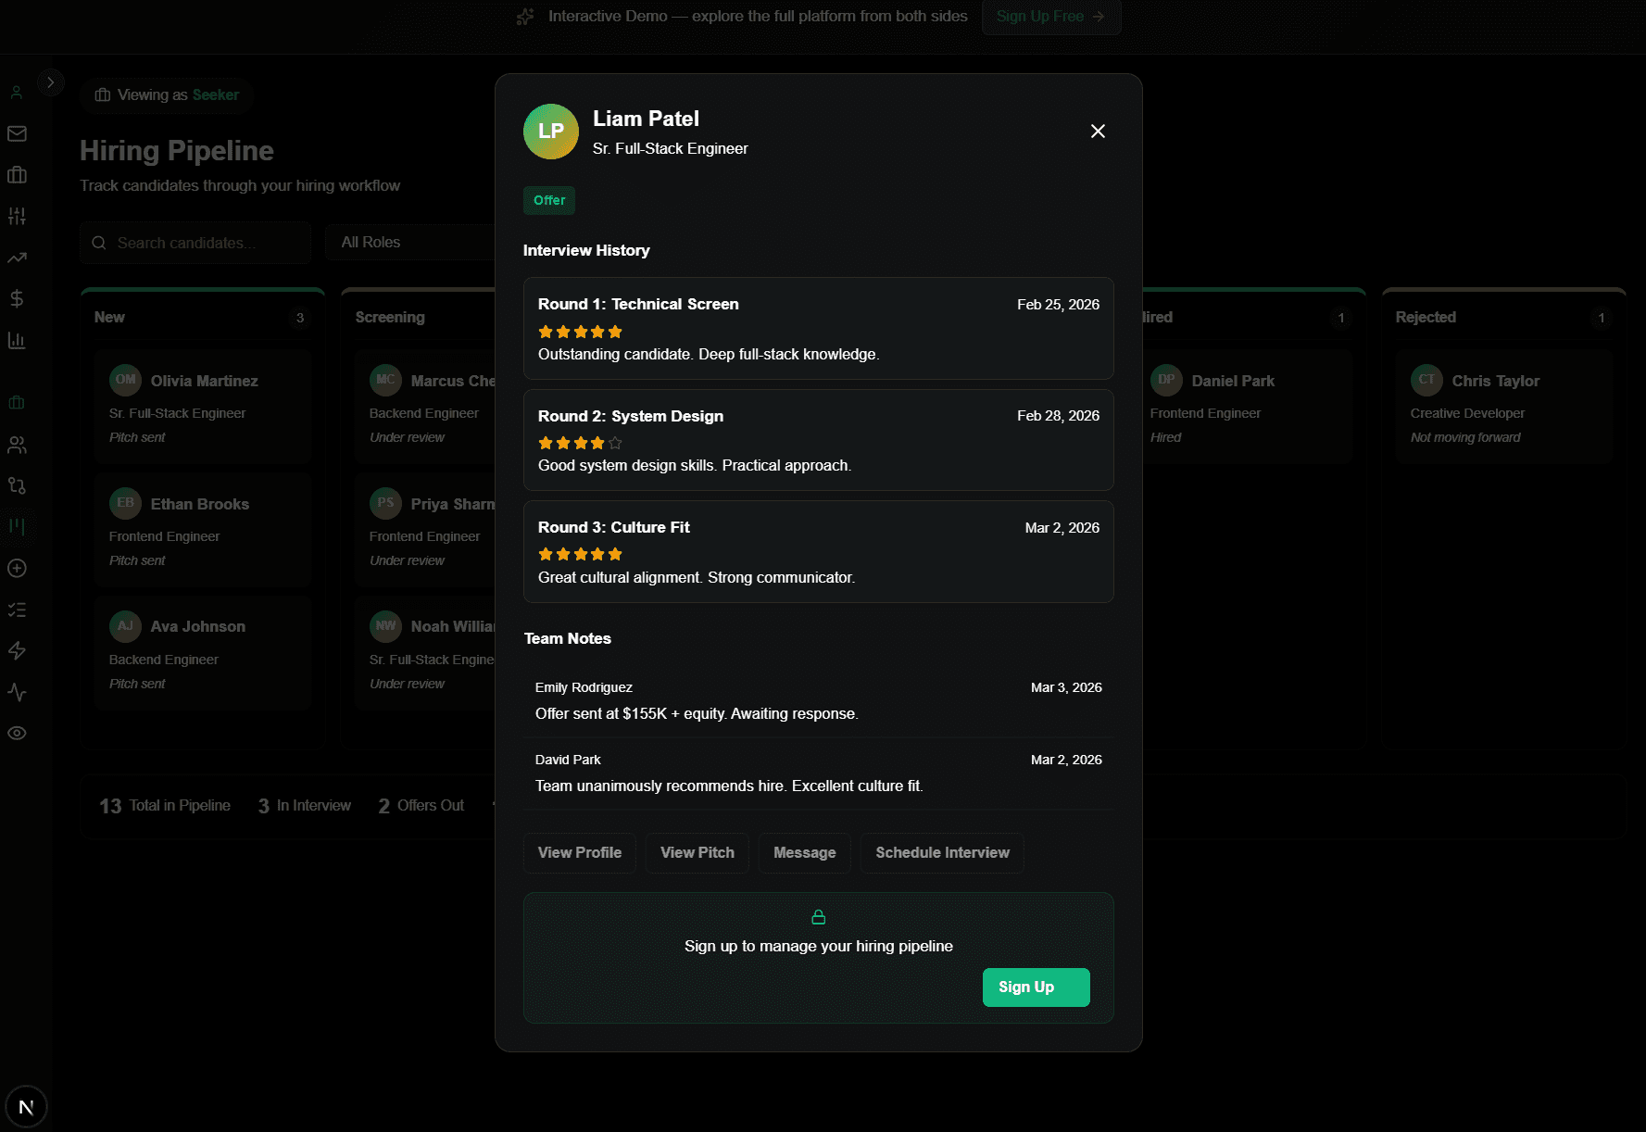This screenshot has height=1132, width=1646.
Task: Click the green Sign Up button
Action: tap(1036, 987)
